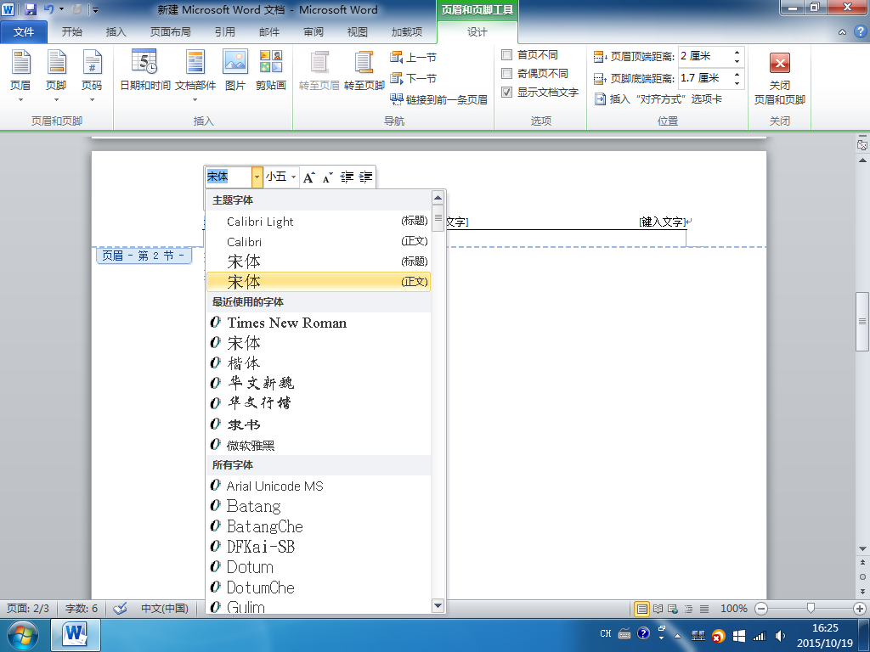870x652 pixels.
Task: Expand quick access toolbar customize arrow
Action: coord(95,10)
